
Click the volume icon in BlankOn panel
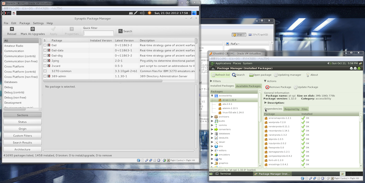coord(142,13)
